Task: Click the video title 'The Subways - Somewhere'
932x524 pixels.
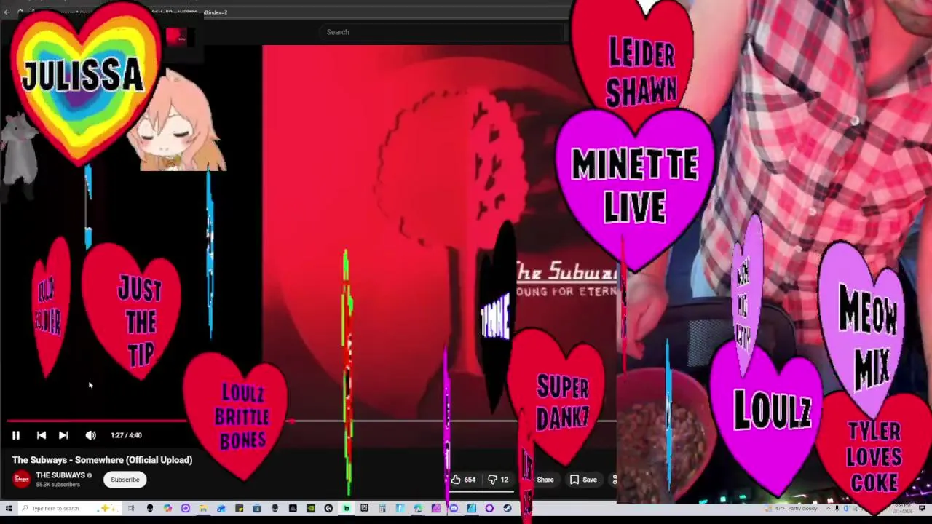Action: 102,460
